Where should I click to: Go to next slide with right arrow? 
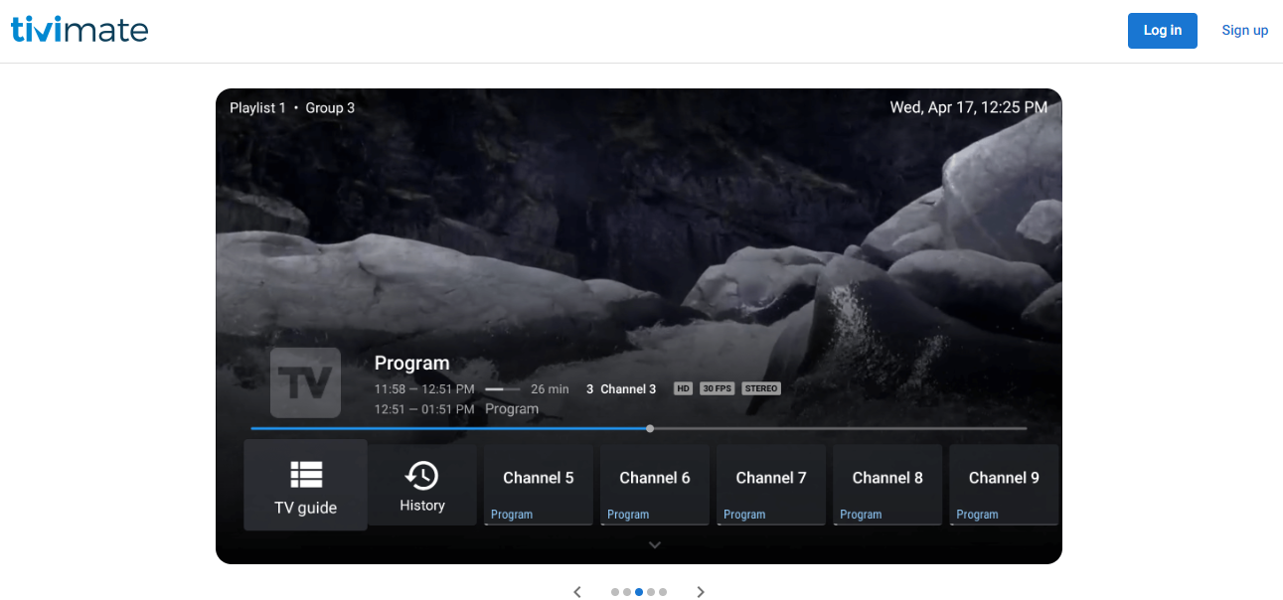(701, 592)
